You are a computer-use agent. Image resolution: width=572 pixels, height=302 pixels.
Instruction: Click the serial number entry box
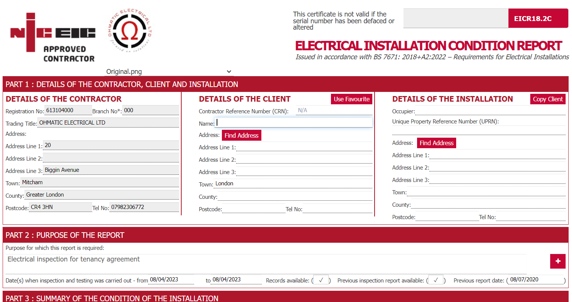tap(456, 18)
